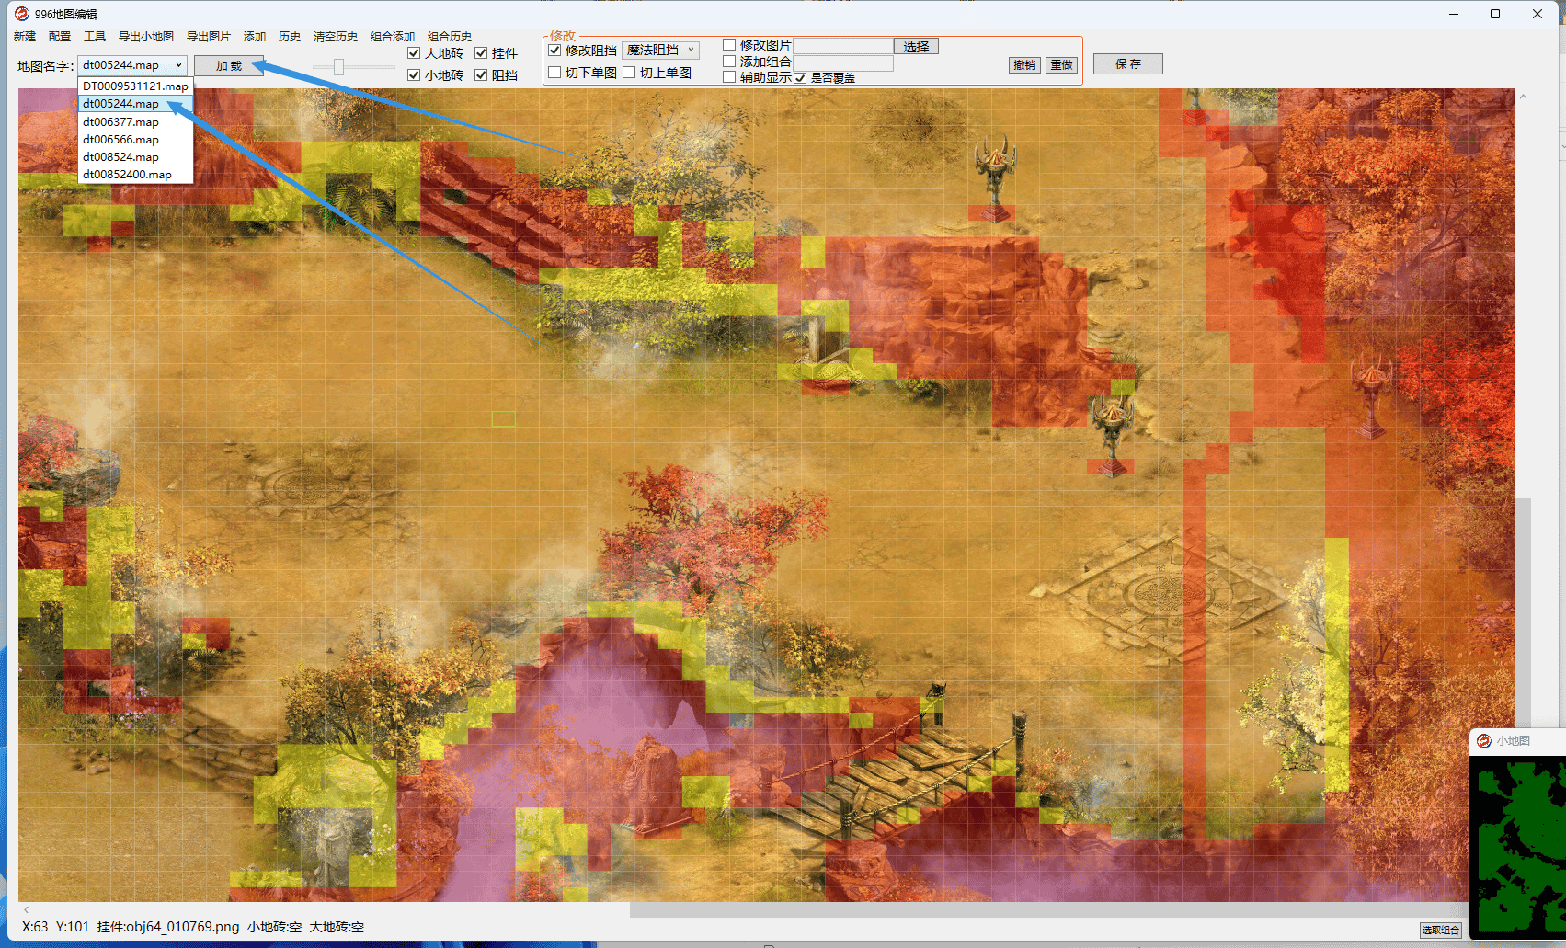Open the 工具 menu

click(x=95, y=37)
